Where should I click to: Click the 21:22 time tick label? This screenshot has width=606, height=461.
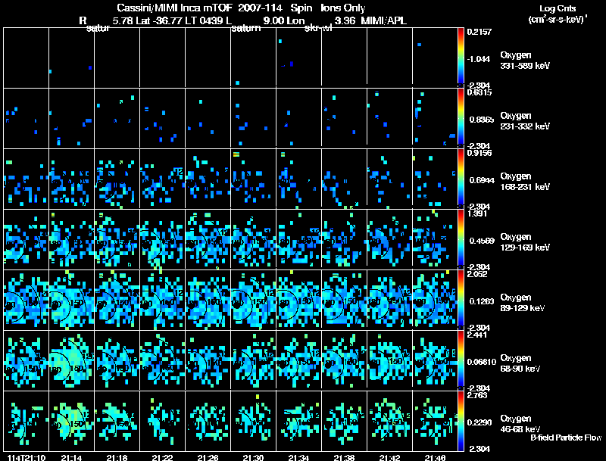coord(162,457)
